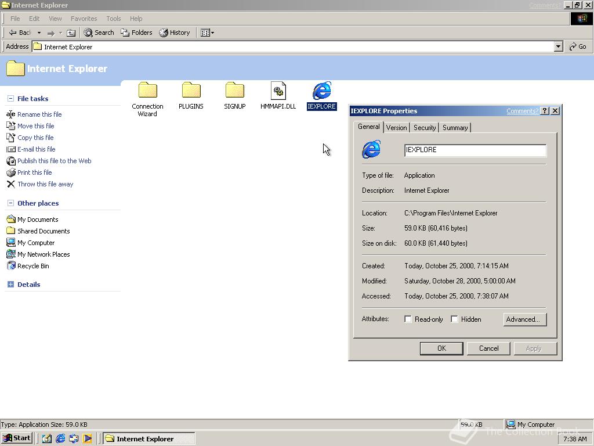The width and height of the screenshot is (594, 446).
Task: Open the Favorites menu
Action: pos(84,19)
